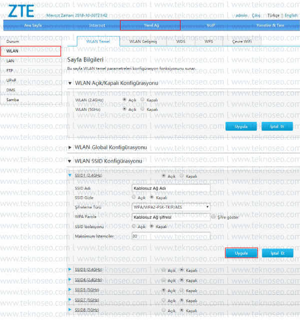Click Uygula under SSID1 settings

[241, 253]
